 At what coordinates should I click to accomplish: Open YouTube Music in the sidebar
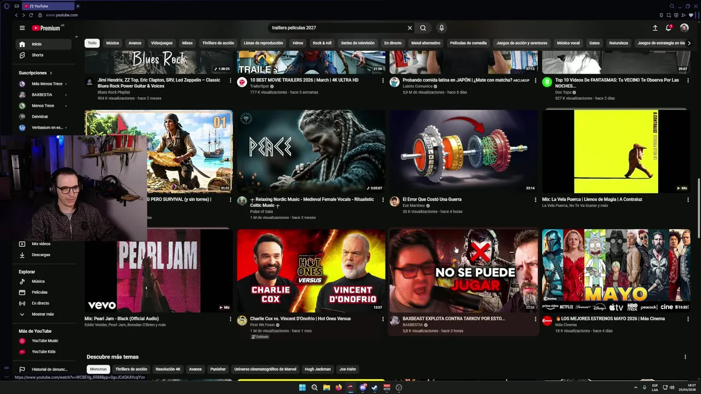coord(44,340)
